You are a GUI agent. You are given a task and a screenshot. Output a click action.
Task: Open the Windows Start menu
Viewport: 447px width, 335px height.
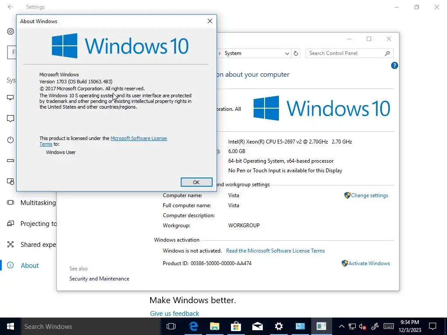pos(10,326)
